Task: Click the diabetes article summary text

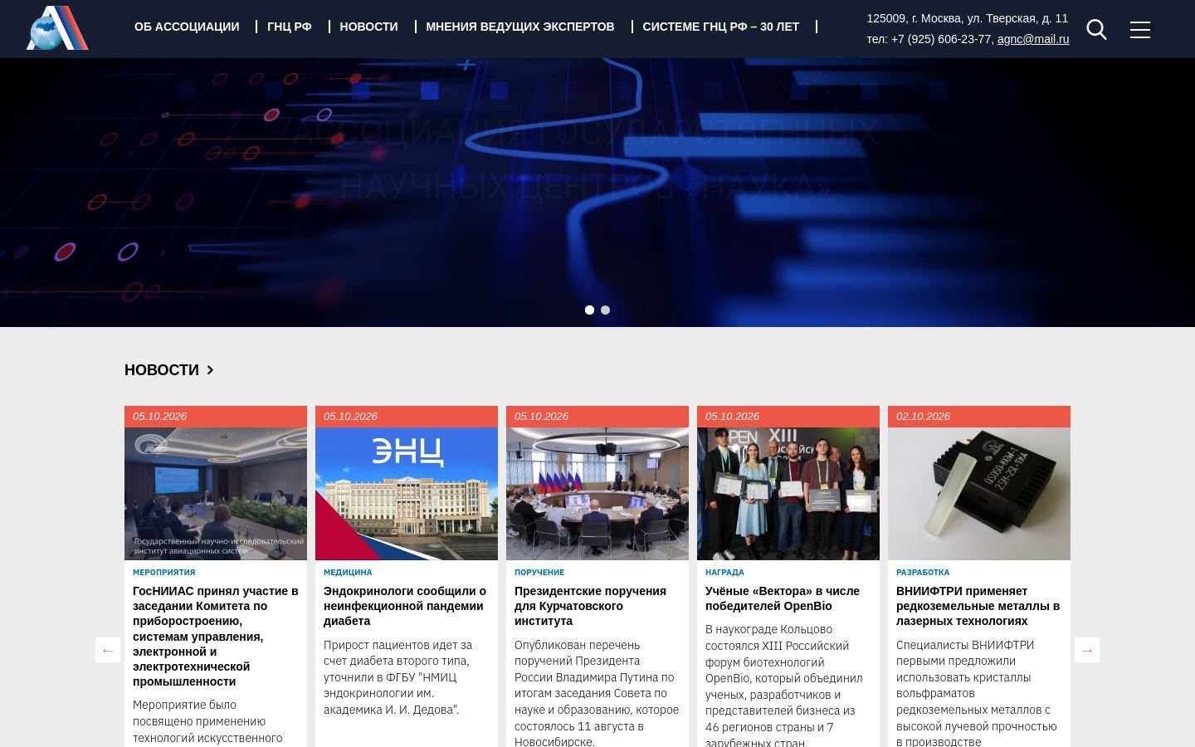Action: click(x=398, y=677)
